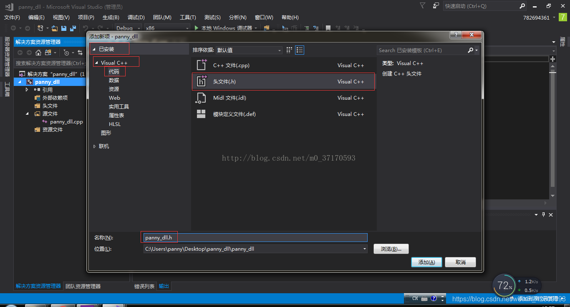Switch template list to small icons view
The width and height of the screenshot is (570, 307).
[x=290, y=50]
